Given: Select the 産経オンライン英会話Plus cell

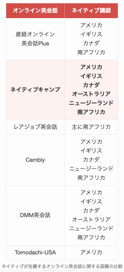Looking at the screenshot, I should pos(35,39).
